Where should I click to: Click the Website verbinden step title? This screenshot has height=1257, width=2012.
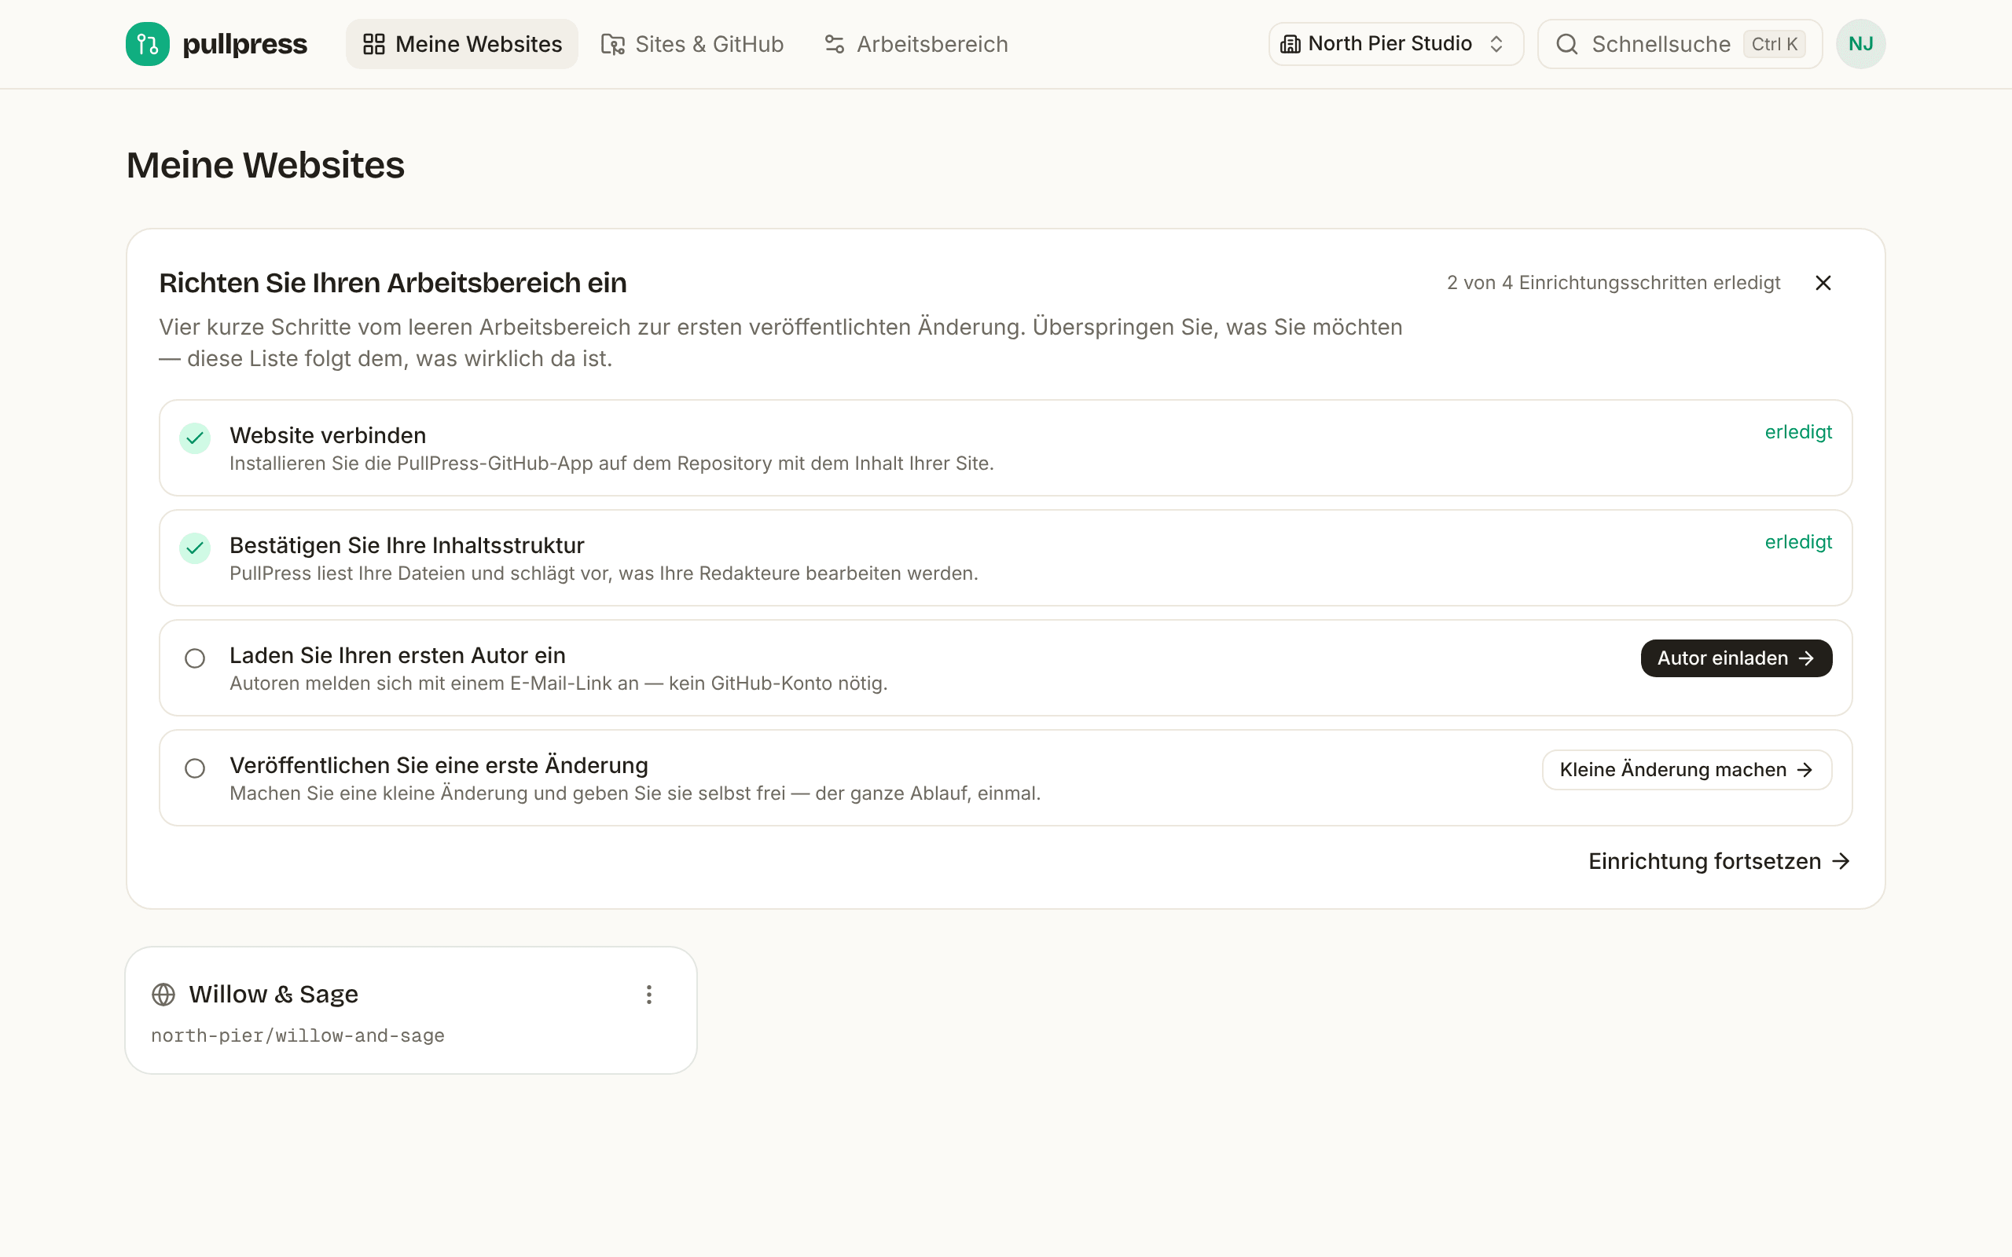point(328,435)
